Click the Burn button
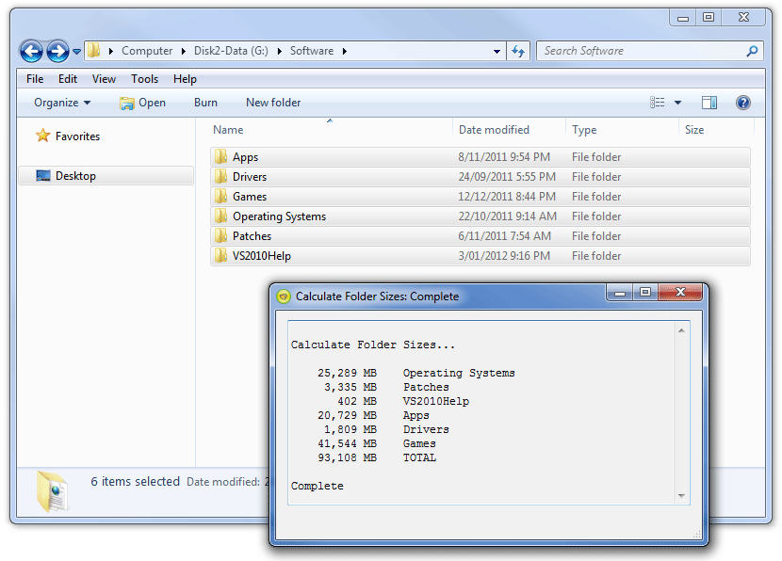The image size is (782, 561). 205,103
